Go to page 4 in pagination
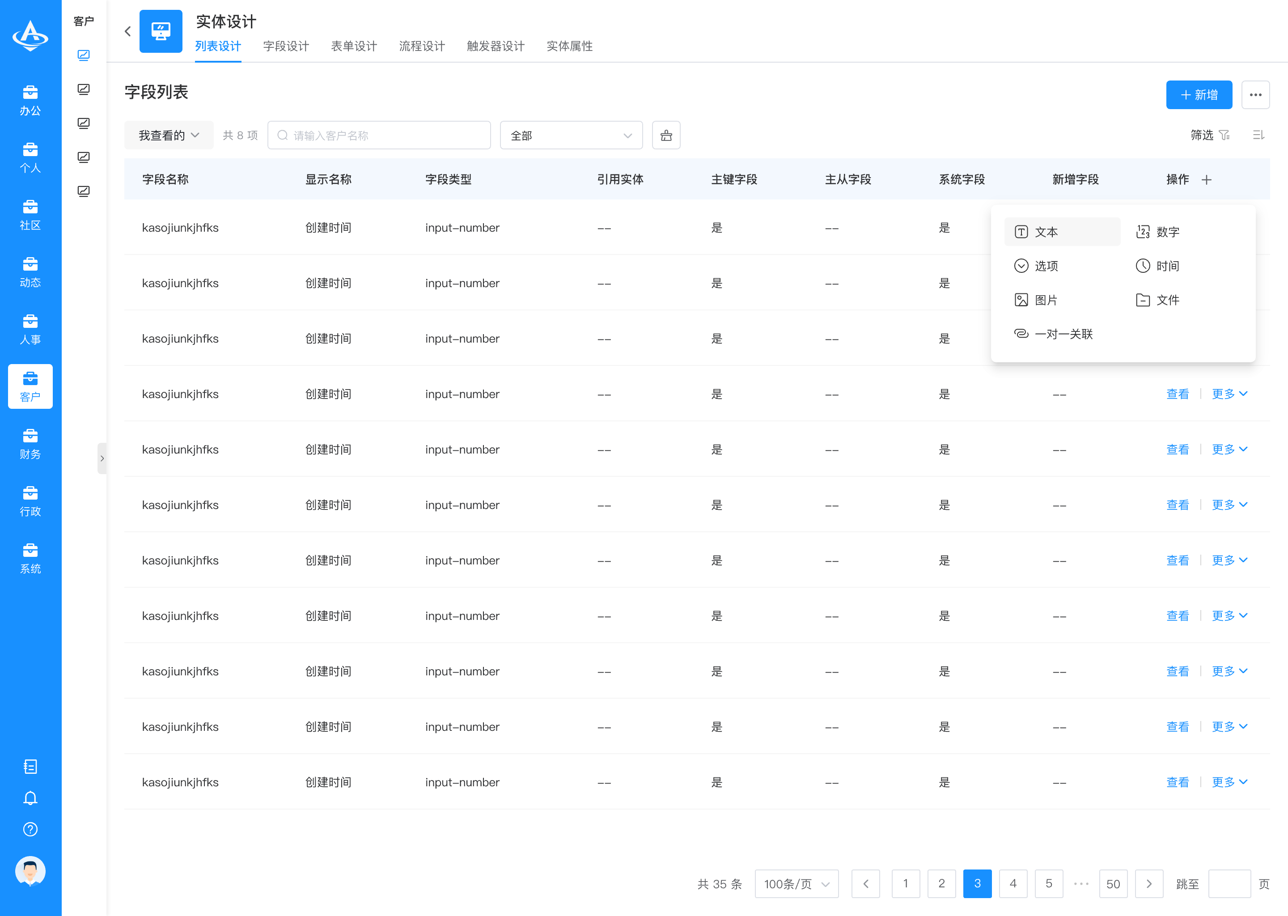 [x=1013, y=884]
